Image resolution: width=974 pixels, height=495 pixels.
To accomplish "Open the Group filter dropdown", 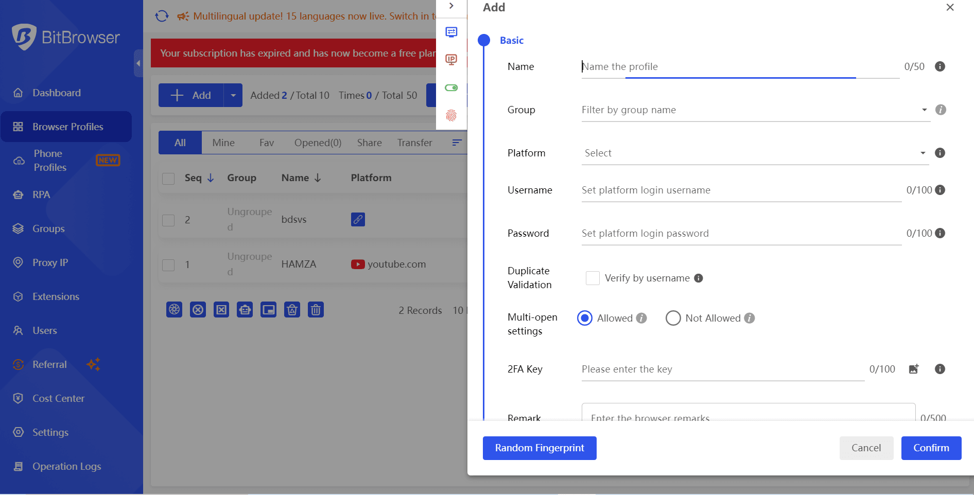I will [x=755, y=110].
